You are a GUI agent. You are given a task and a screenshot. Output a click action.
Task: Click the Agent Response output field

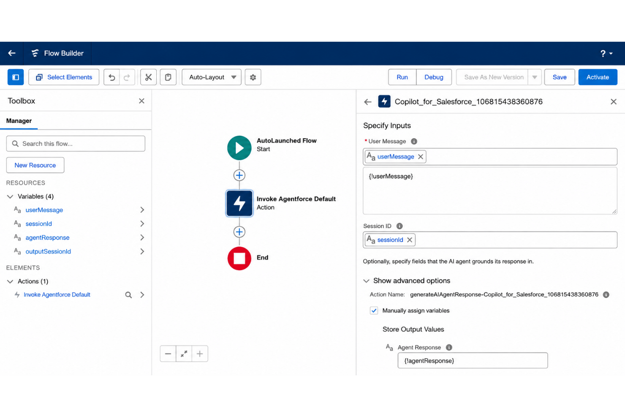pos(473,361)
